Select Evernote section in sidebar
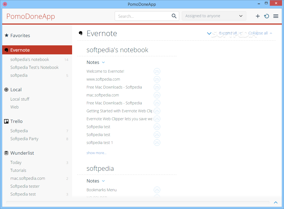This screenshot has height=209, width=284. pyautogui.click(x=37, y=50)
